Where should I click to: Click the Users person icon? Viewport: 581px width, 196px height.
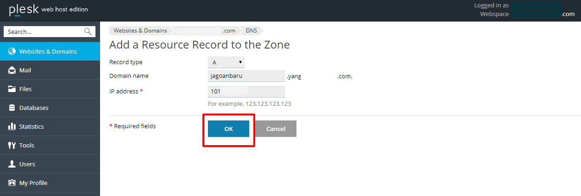point(12,164)
